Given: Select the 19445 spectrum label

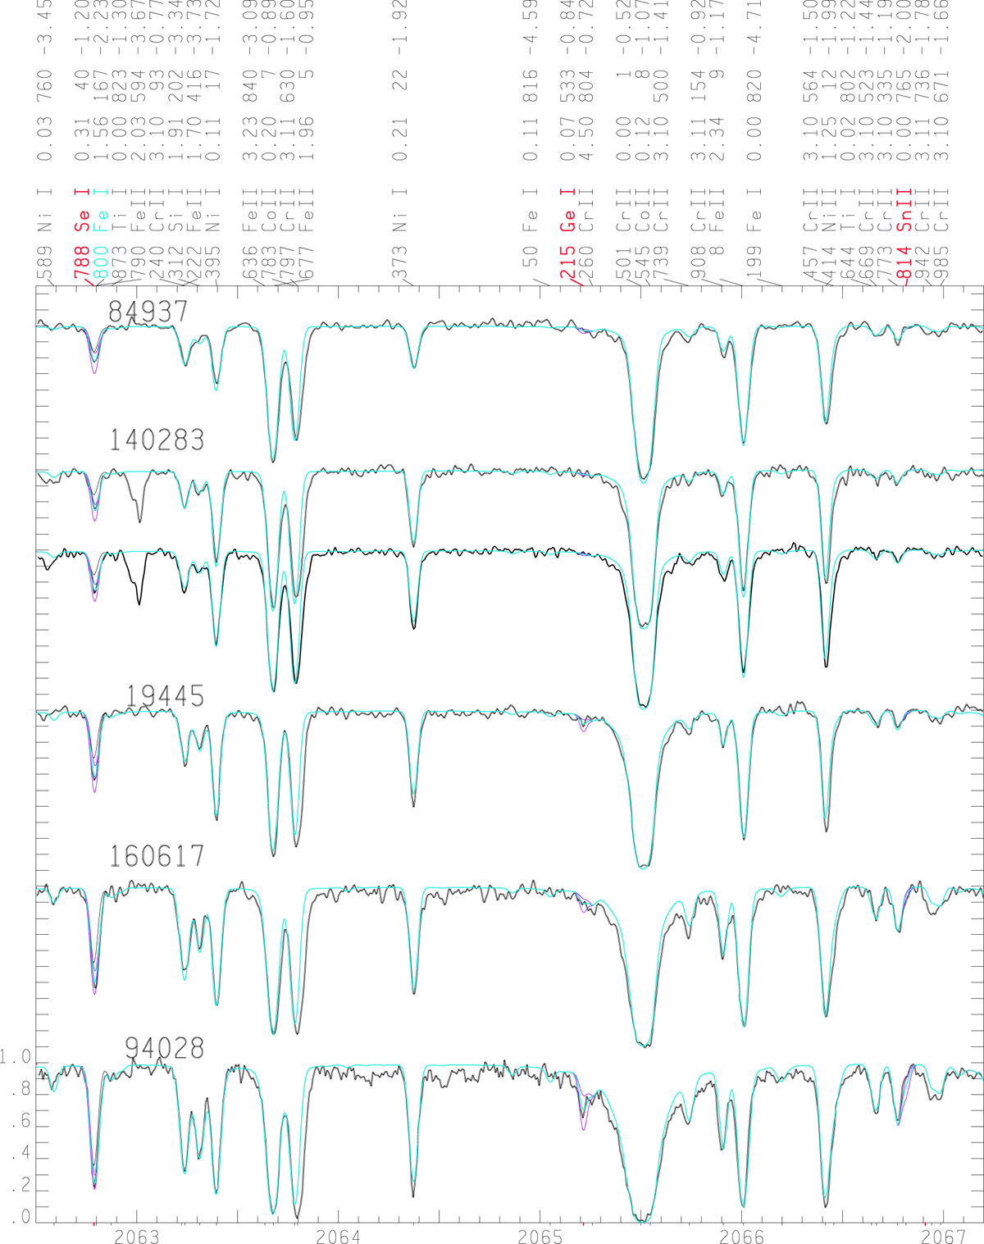Looking at the screenshot, I should coord(164,696).
